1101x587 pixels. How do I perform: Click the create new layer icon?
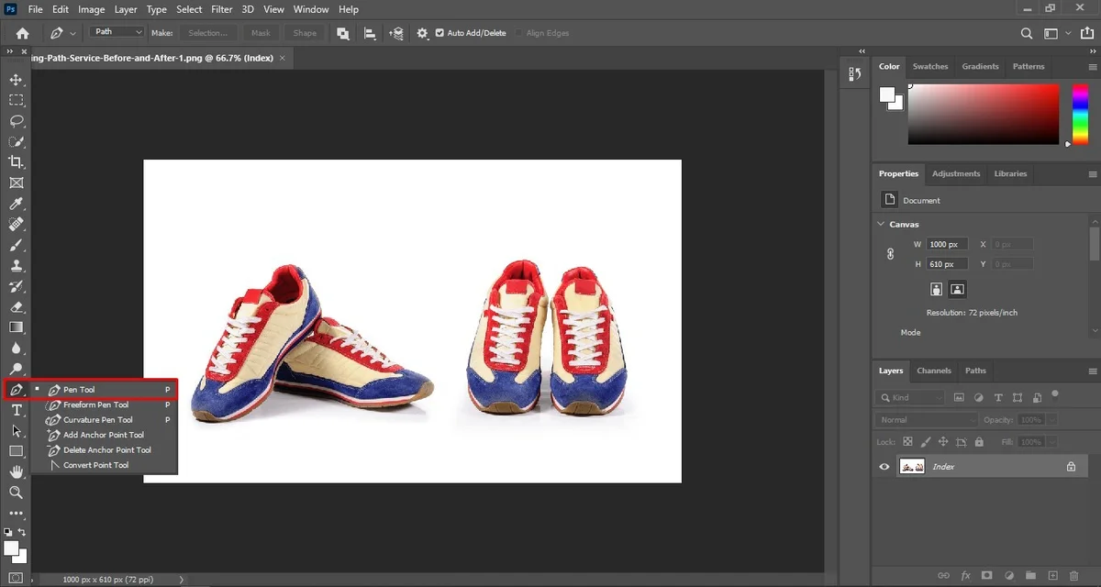tap(1052, 575)
